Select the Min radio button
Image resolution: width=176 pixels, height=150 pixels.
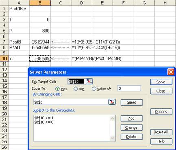[x=76, y=89]
